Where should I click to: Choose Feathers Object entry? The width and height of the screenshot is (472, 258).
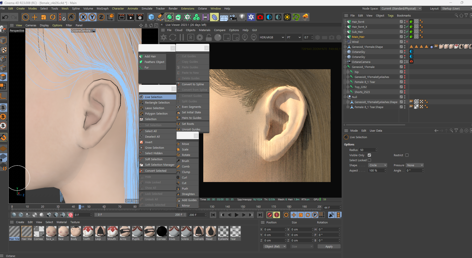click(152, 62)
